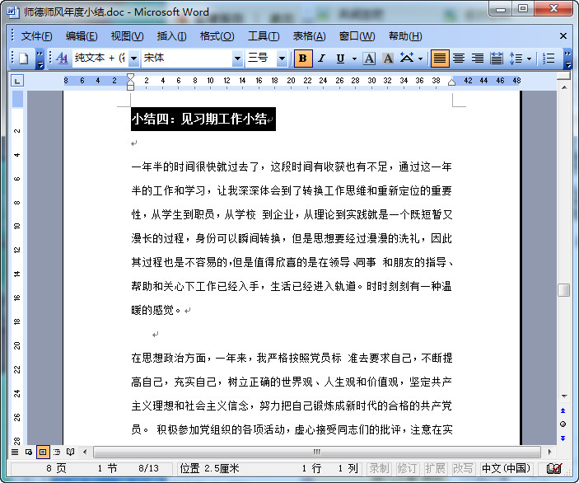Viewport: 579px width, 483px height.
Task: Click the spelling and grammar status icon
Action: [x=554, y=469]
